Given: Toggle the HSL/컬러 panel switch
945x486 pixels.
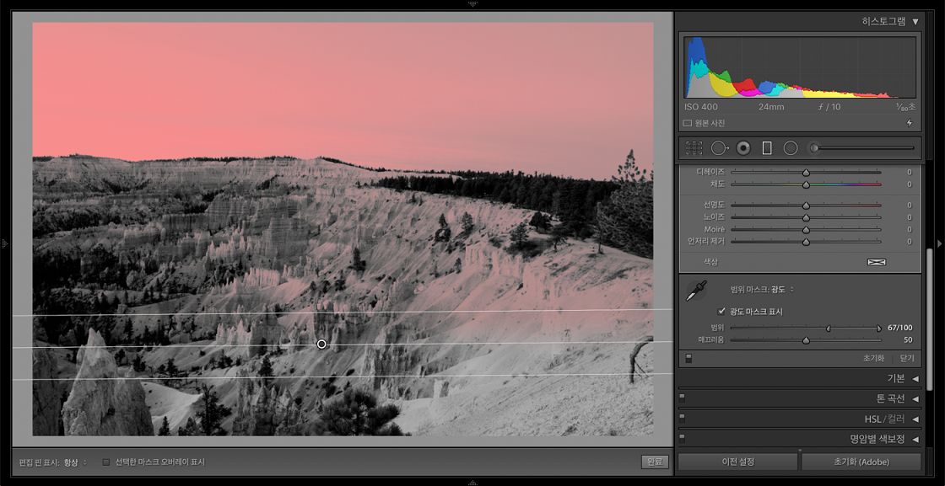Looking at the screenshot, I should [682, 418].
